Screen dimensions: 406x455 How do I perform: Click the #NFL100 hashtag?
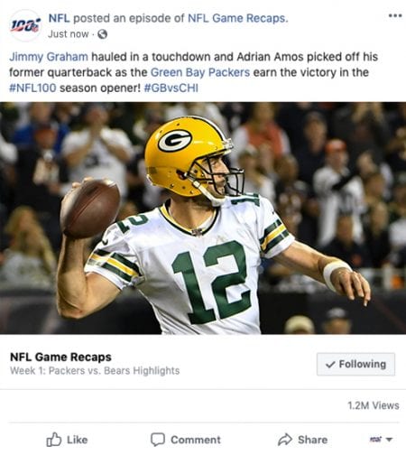point(32,88)
